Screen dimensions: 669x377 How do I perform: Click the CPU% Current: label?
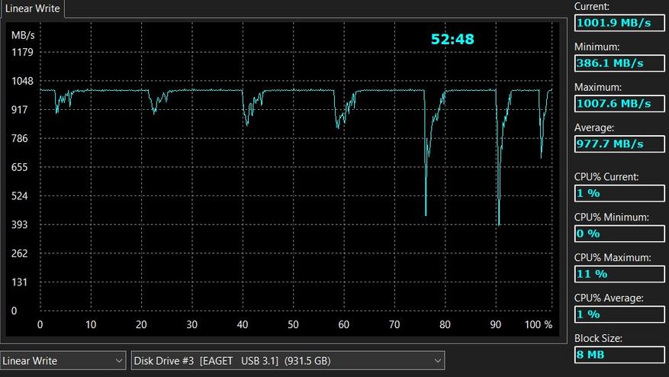point(606,177)
